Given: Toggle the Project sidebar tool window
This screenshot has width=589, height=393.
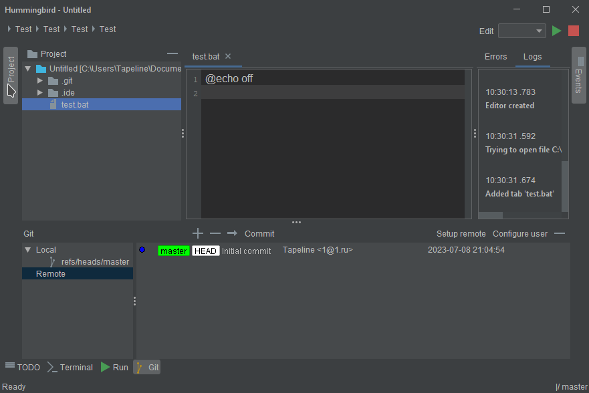Looking at the screenshot, I should [11, 75].
